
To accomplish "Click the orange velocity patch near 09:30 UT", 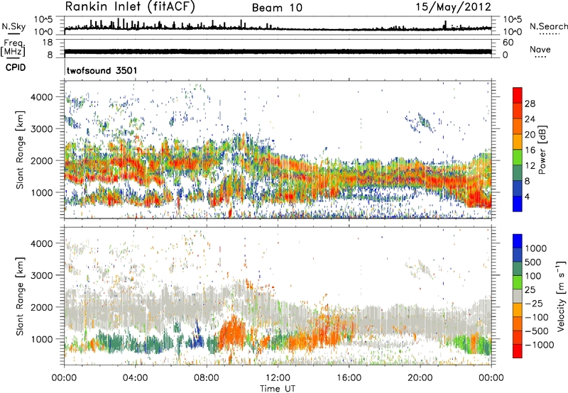I will click(232, 332).
